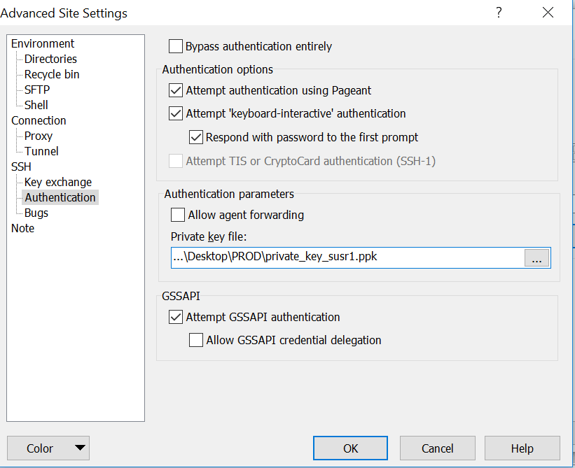Click the browse button for private key file

click(x=536, y=257)
